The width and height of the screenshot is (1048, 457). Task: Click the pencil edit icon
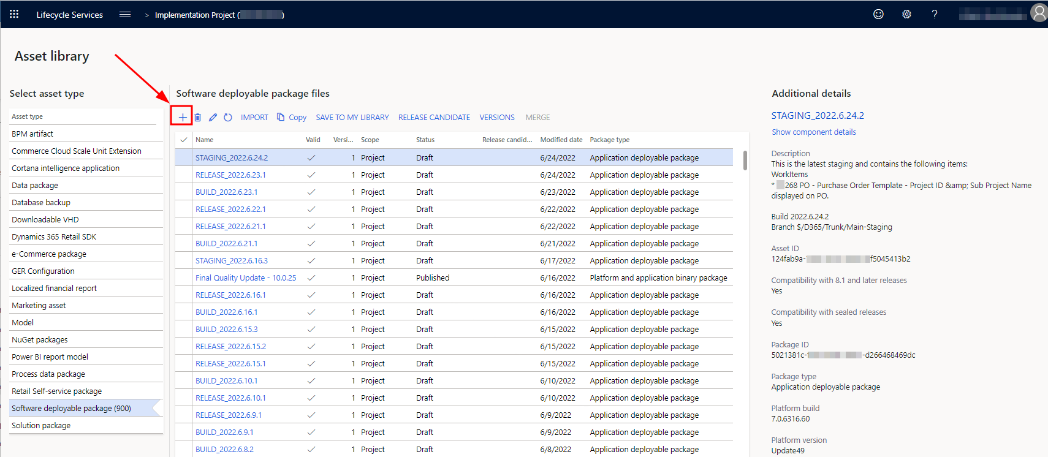[213, 117]
